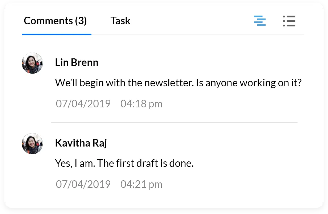Switch to the Task tab
Image resolution: width=328 pixels, height=214 pixels.
[x=120, y=21]
